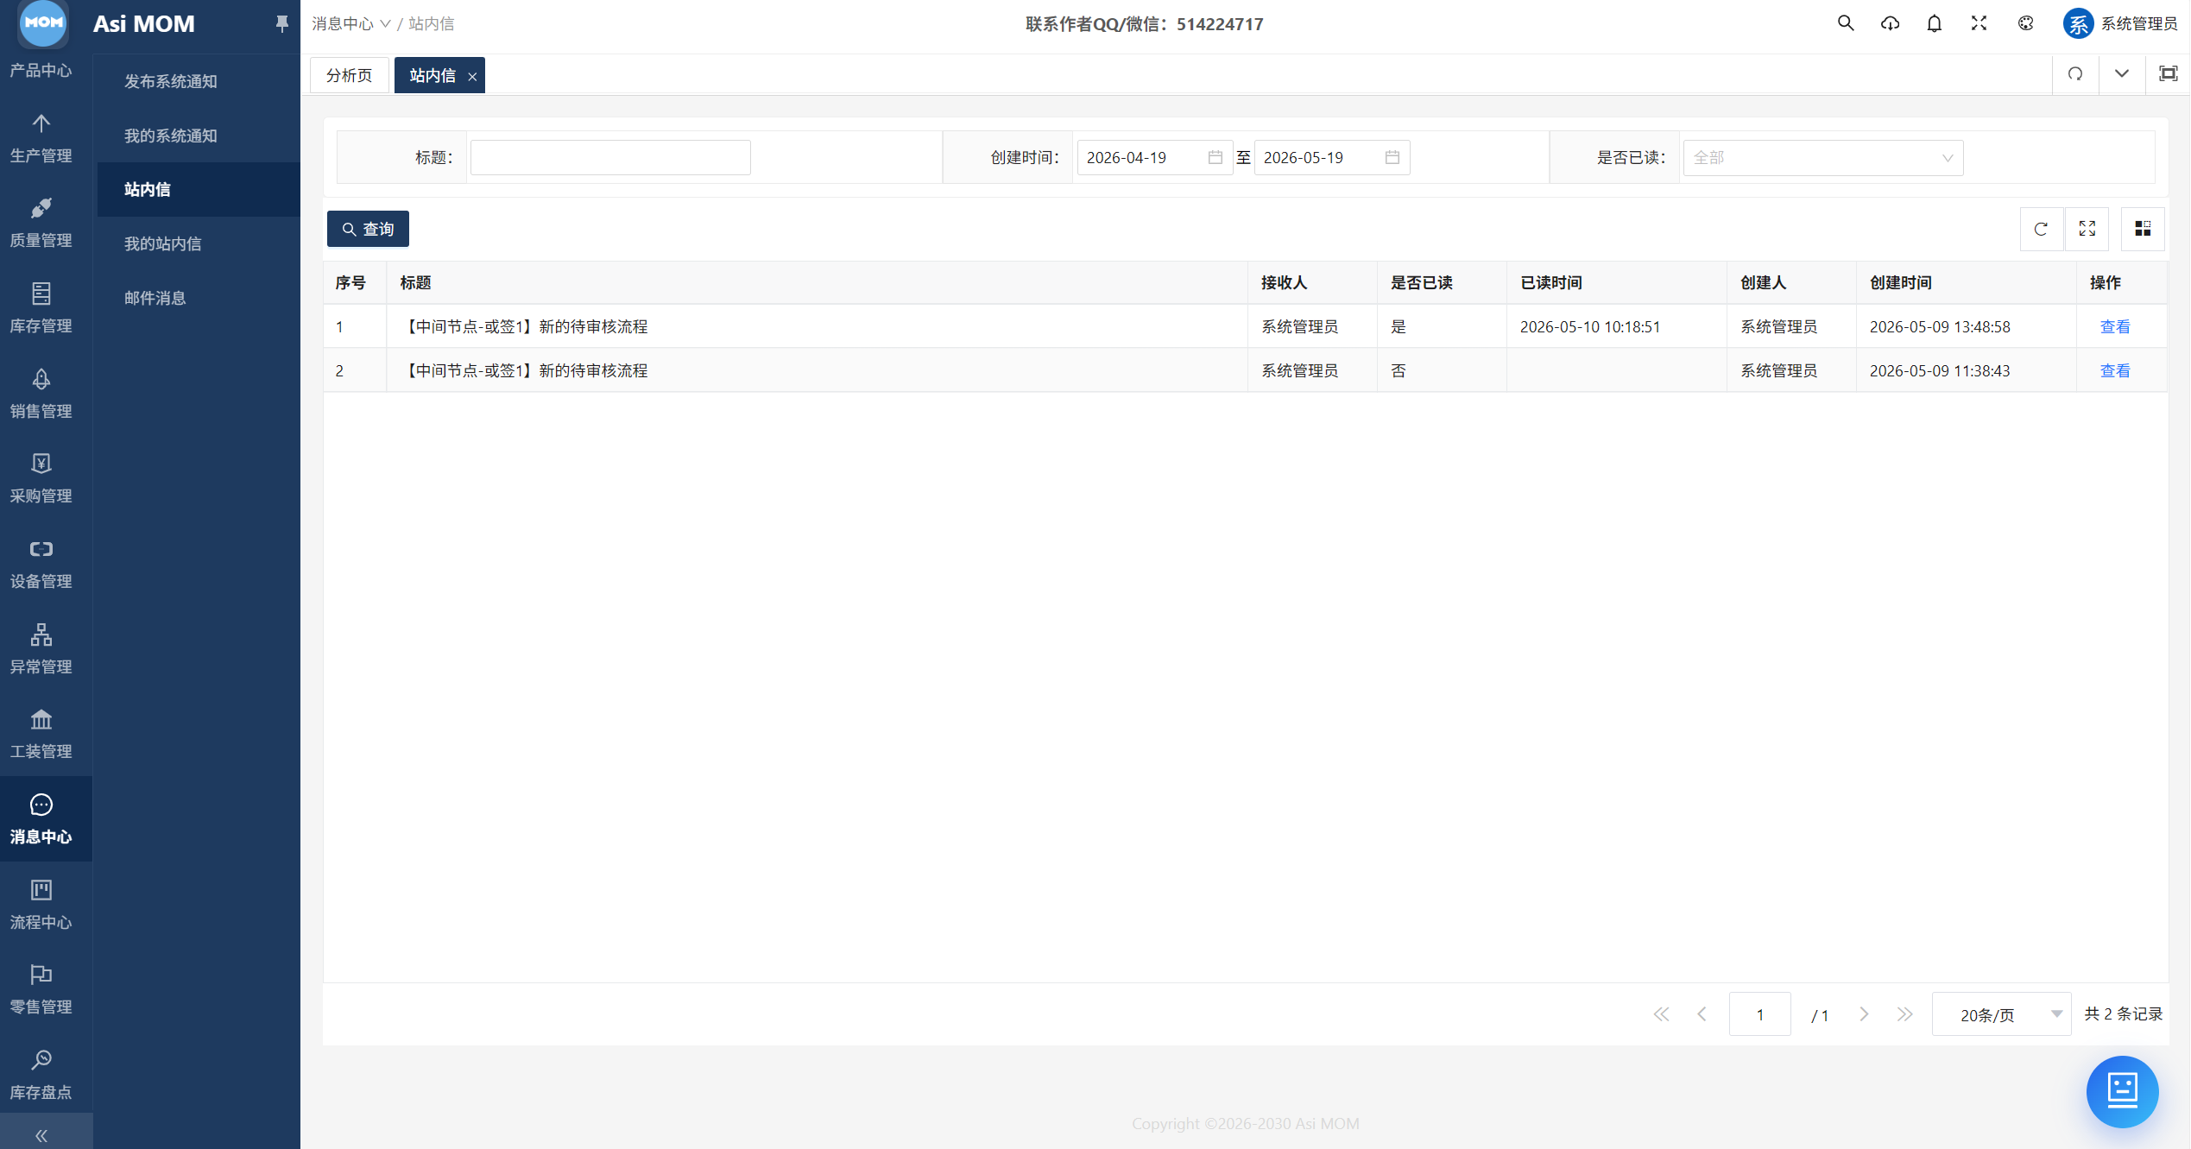
Task: Jump to first page double arrow
Action: 1661,1014
